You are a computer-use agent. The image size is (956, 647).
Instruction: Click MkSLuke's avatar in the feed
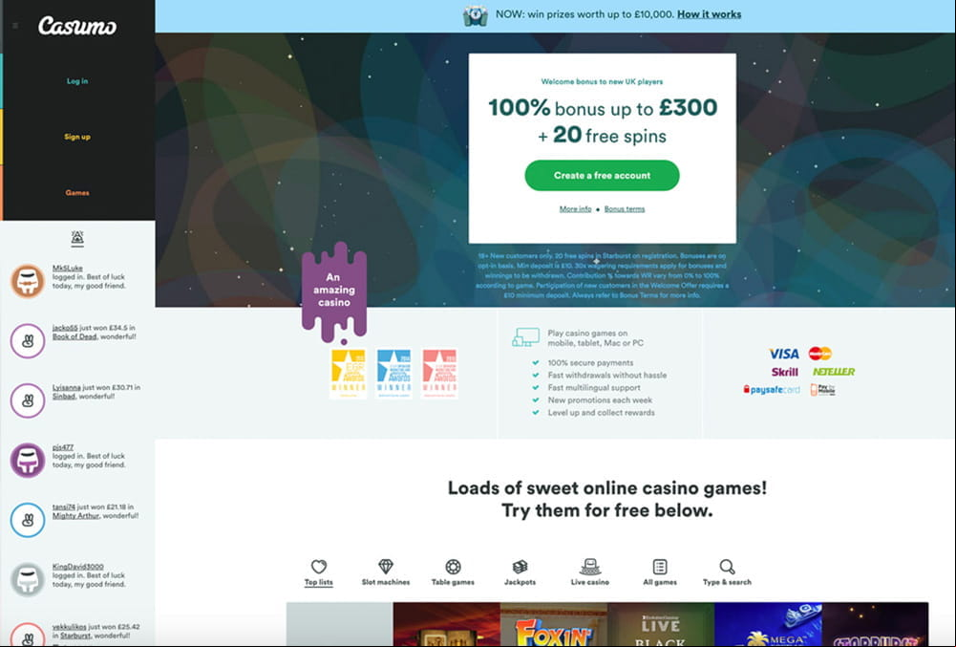click(x=28, y=281)
